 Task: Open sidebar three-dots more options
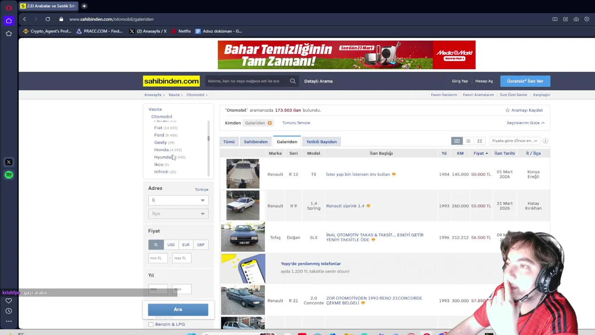pyautogui.click(x=9, y=321)
